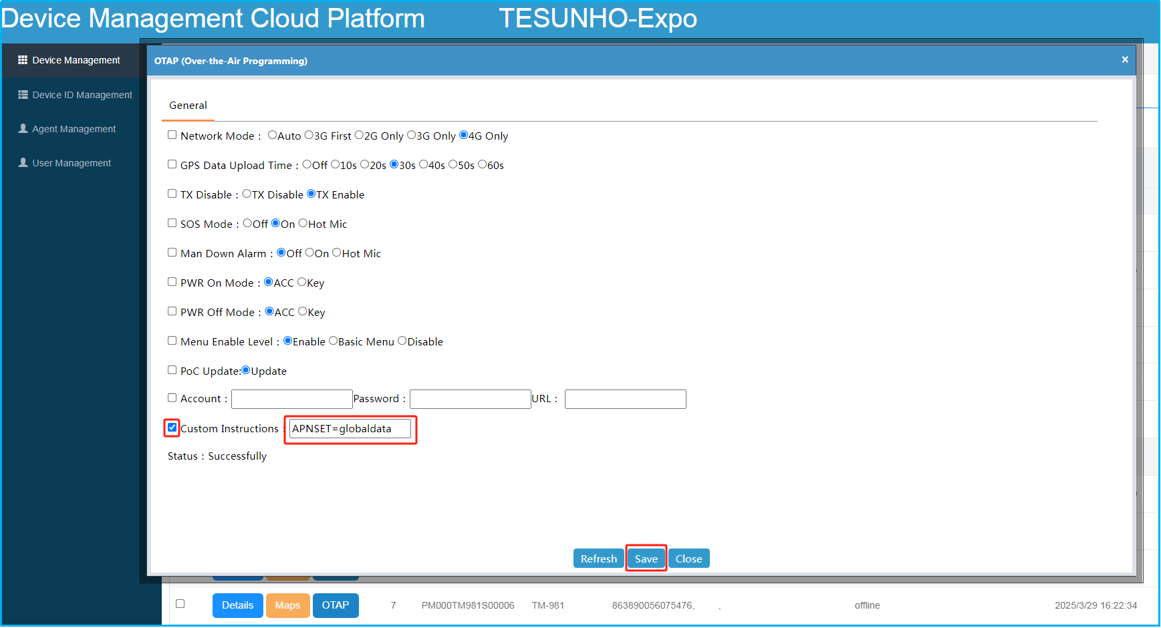The height and width of the screenshot is (628, 1161).
Task: Click the URL input field
Action: click(x=626, y=399)
